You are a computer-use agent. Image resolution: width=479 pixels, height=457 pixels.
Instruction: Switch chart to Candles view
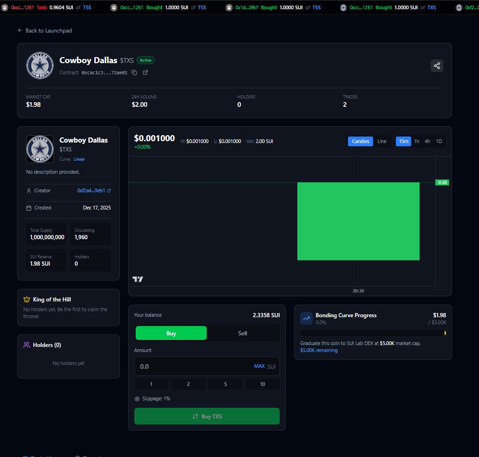pyautogui.click(x=361, y=141)
